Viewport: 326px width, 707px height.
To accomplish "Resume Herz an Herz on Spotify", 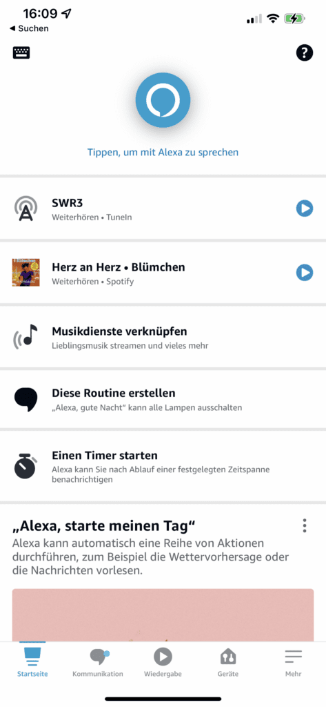I will (305, 272).
